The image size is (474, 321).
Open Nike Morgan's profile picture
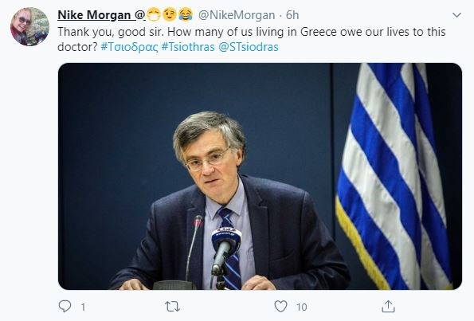29,26
